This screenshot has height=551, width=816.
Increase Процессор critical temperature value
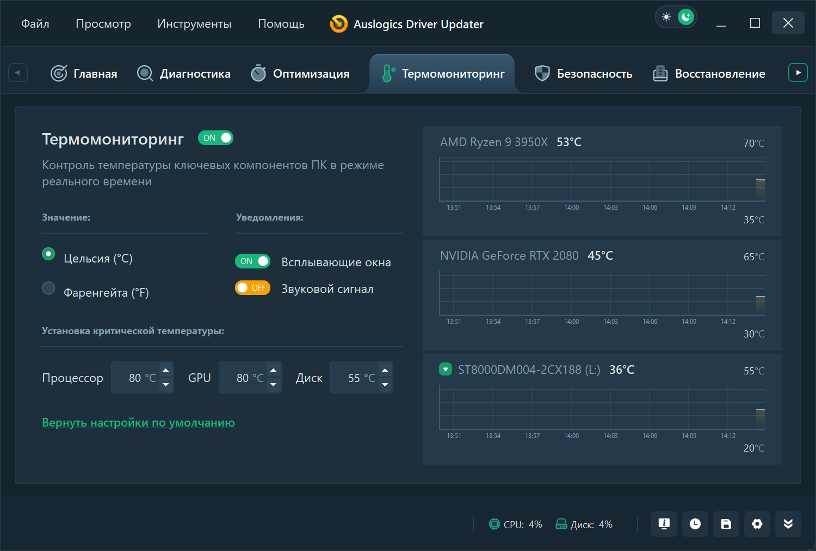pos(166,371)
